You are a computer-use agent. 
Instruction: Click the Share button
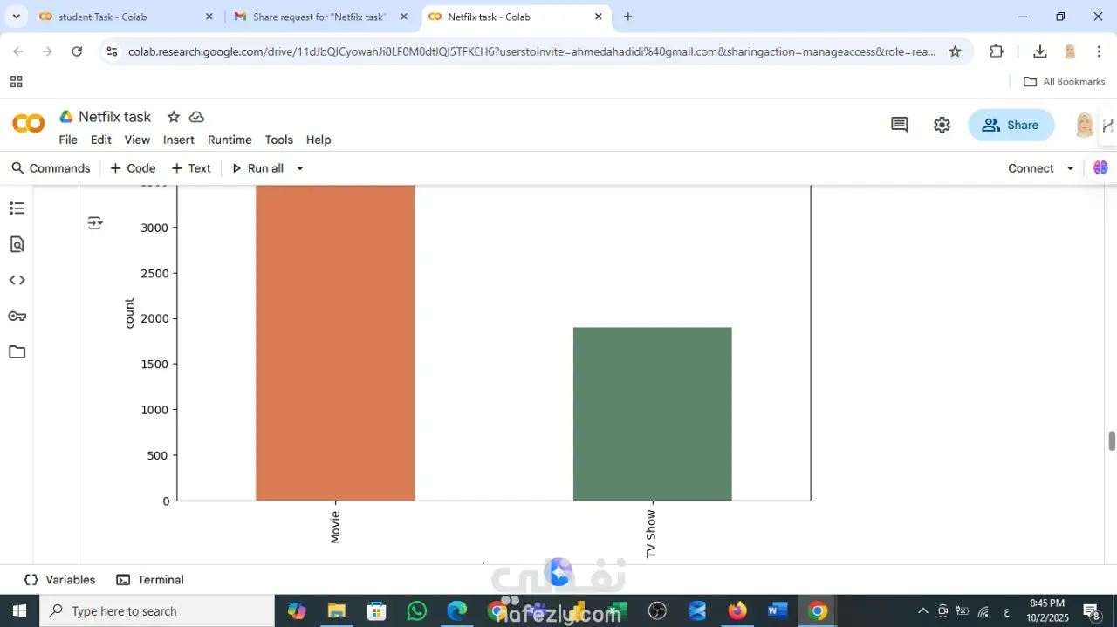[x=1011, y=125]
